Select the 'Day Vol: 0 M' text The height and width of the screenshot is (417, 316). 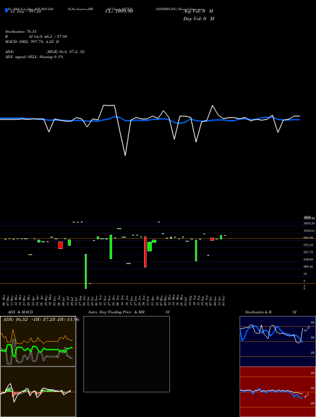(x=198, y=19)
